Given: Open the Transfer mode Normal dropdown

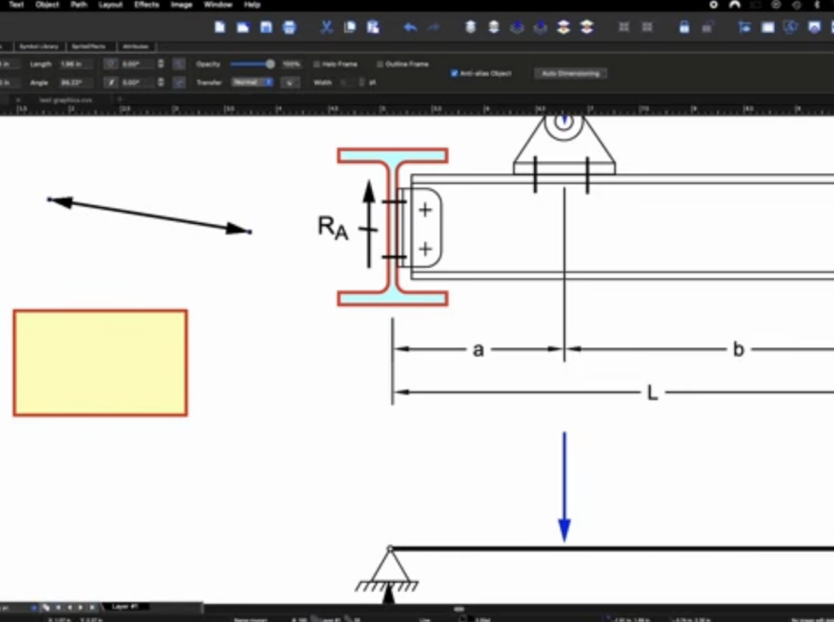Looking at the screenshot, I should [253, 82].
